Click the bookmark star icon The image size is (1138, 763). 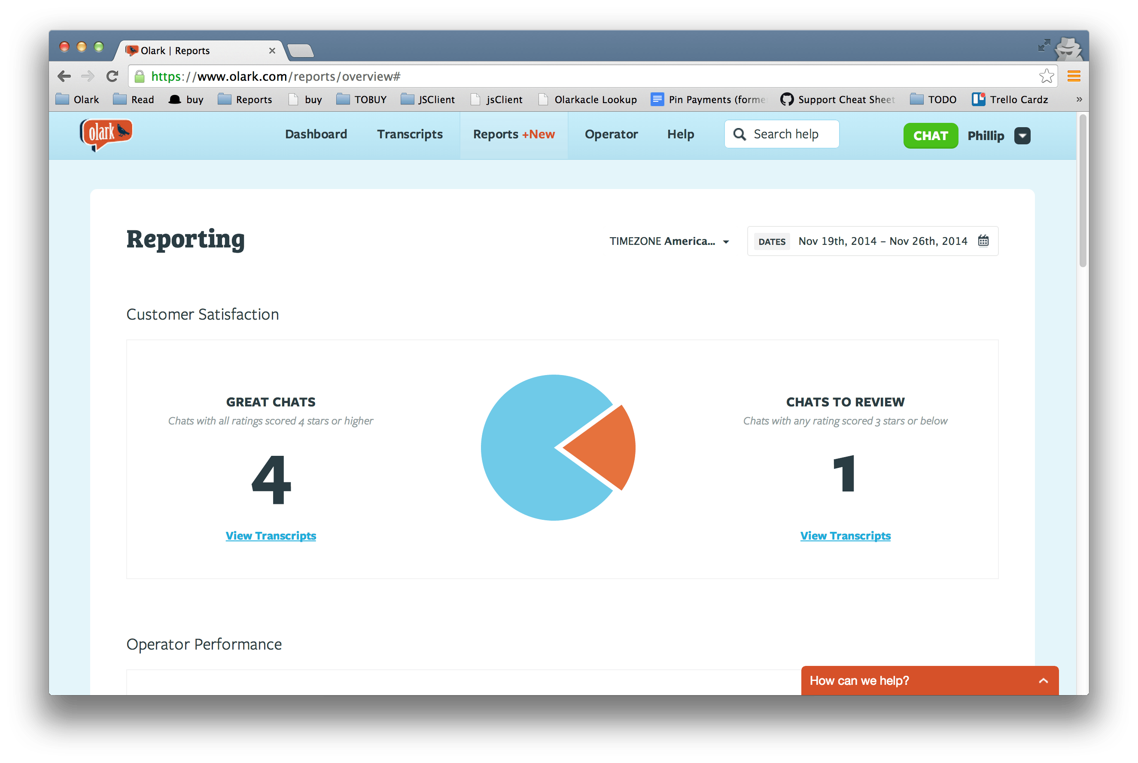click(1046, 76)
